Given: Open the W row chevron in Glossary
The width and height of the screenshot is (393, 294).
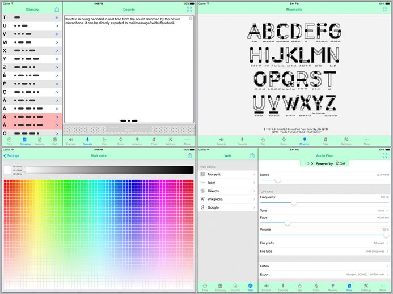Looking at the screenshot, I should [x=57, y=42].
